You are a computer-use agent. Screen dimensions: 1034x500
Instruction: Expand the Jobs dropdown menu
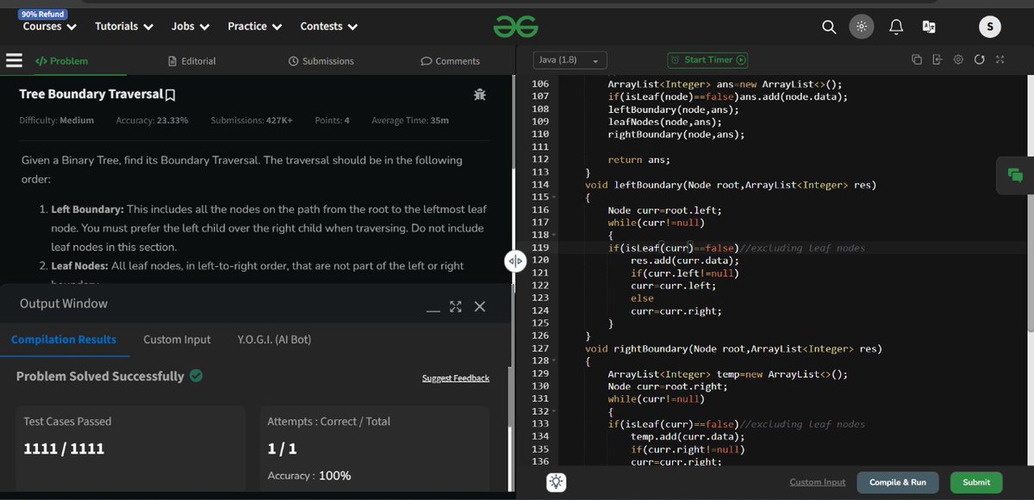click(x=190, y=27)
